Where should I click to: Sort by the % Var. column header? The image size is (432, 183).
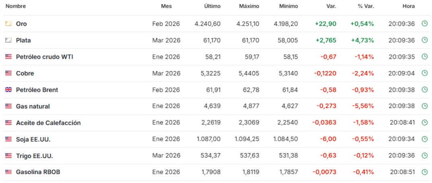(x=366, y=6)
